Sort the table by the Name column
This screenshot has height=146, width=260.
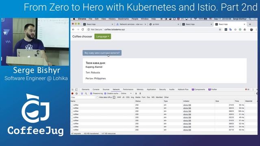[x=102, y=101]
